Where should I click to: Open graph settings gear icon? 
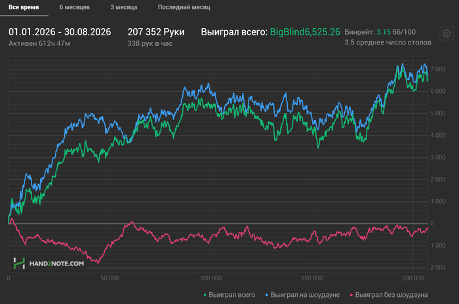pyautogui.click(x=447, y=33)
